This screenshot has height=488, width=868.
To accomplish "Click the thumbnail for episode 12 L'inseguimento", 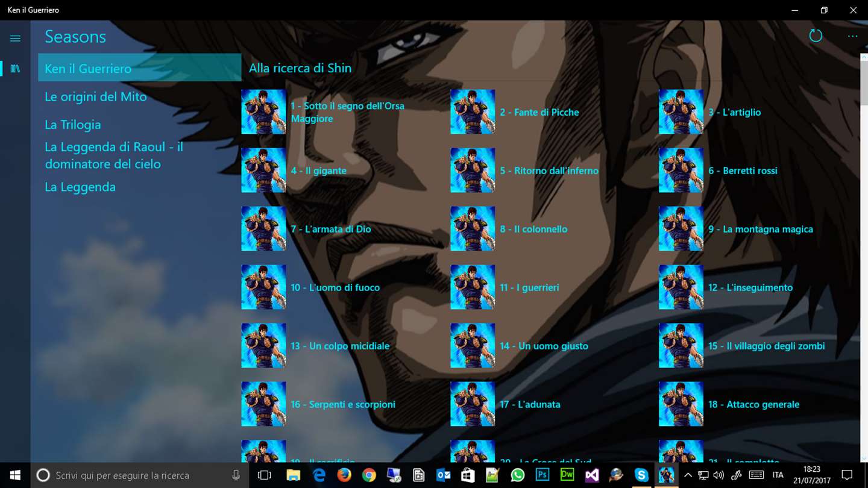I will [x=681, y=287].
